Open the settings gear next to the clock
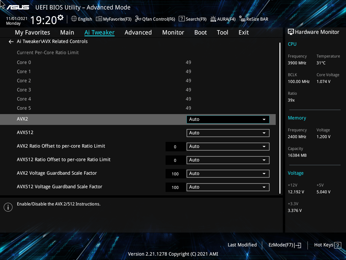Image resolution: width=346 pixels, height=260 pixels. [x=60, y=18]
